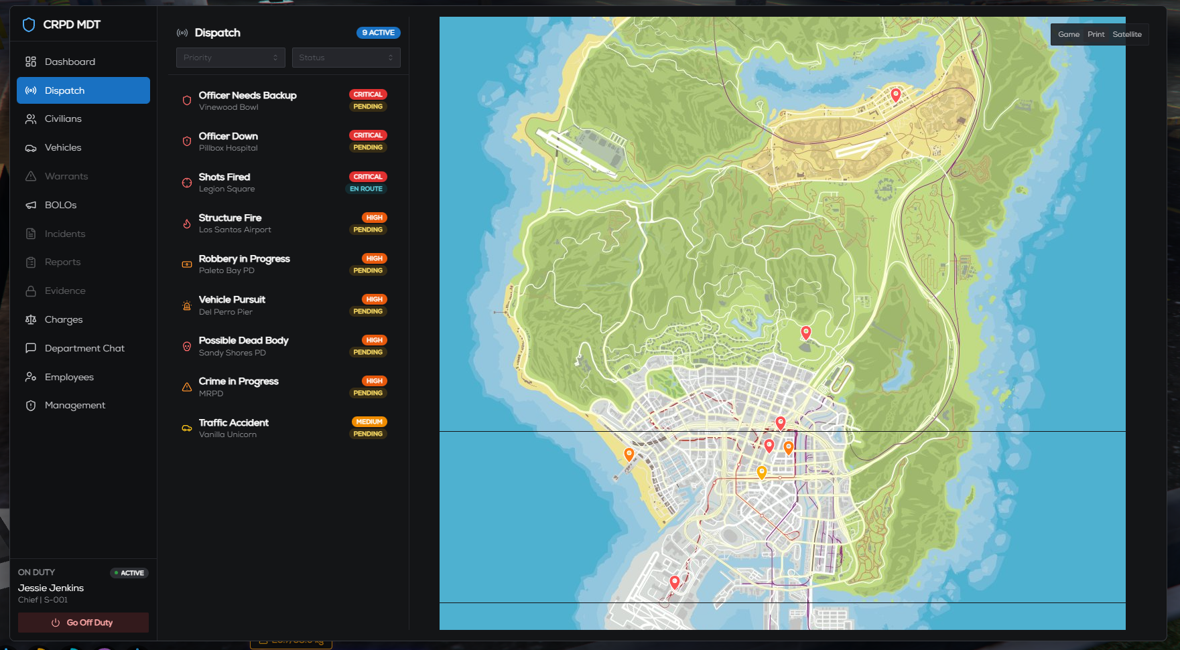Click the "Paleto Bay PD" location text

pos(226,271)
